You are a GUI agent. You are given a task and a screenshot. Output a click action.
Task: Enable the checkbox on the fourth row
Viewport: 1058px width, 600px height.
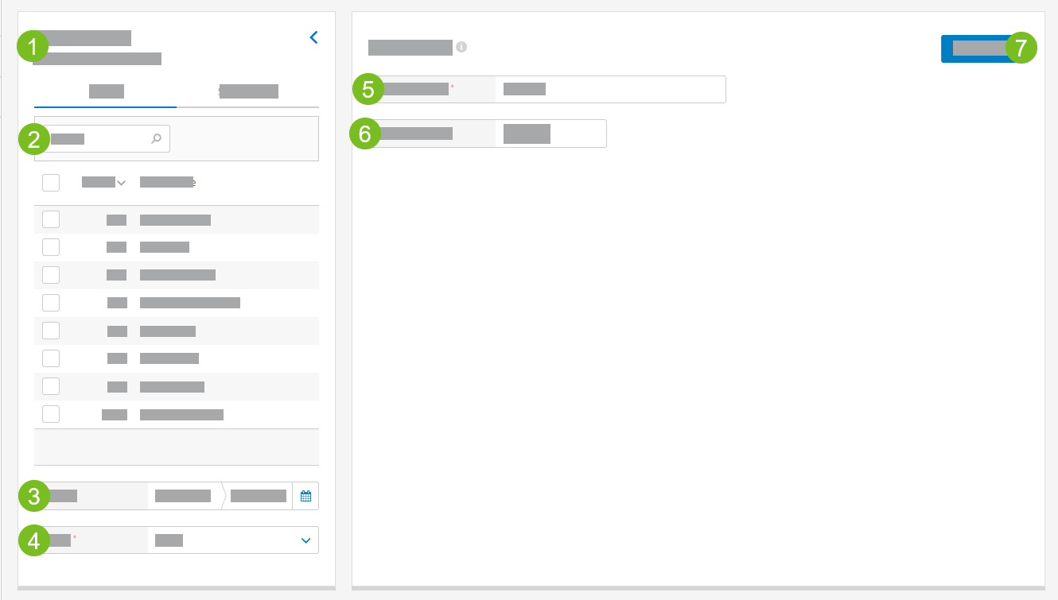tap(51, 302)
